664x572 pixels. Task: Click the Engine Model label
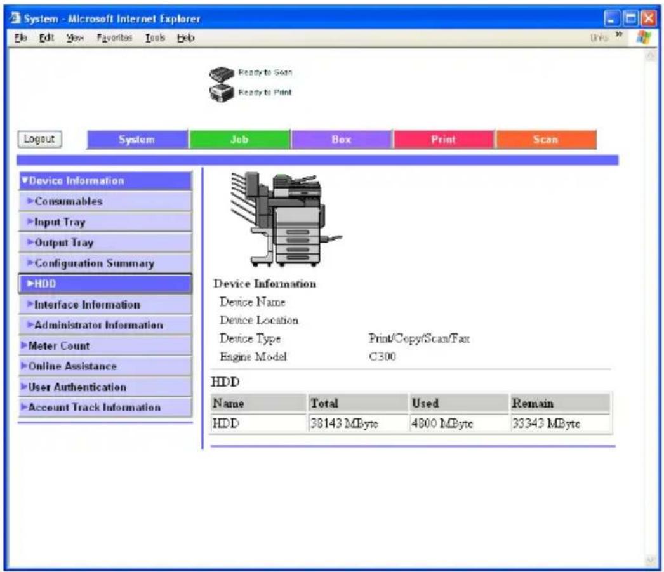click(x=253, y=357)
